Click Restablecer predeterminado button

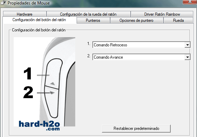tap(136, 128)
